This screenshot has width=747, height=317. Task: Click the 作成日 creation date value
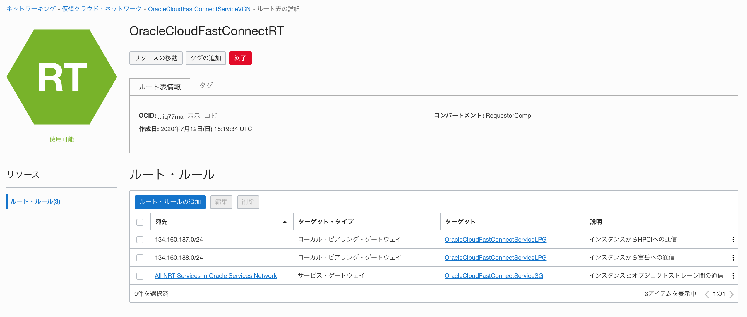(206, 129)
